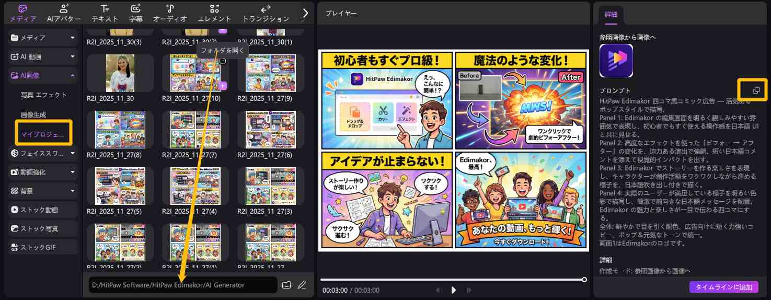The height and width of the screenshot is (300, 771).
Task: Collapse the AI画像 section arrow
Action: [73, 76]
